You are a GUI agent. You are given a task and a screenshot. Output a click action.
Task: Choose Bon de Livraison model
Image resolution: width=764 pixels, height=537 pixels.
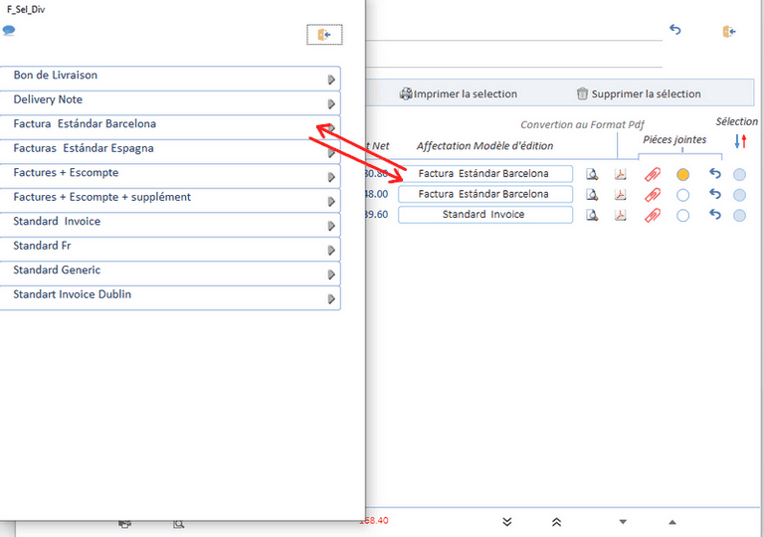tap(169, 78)
